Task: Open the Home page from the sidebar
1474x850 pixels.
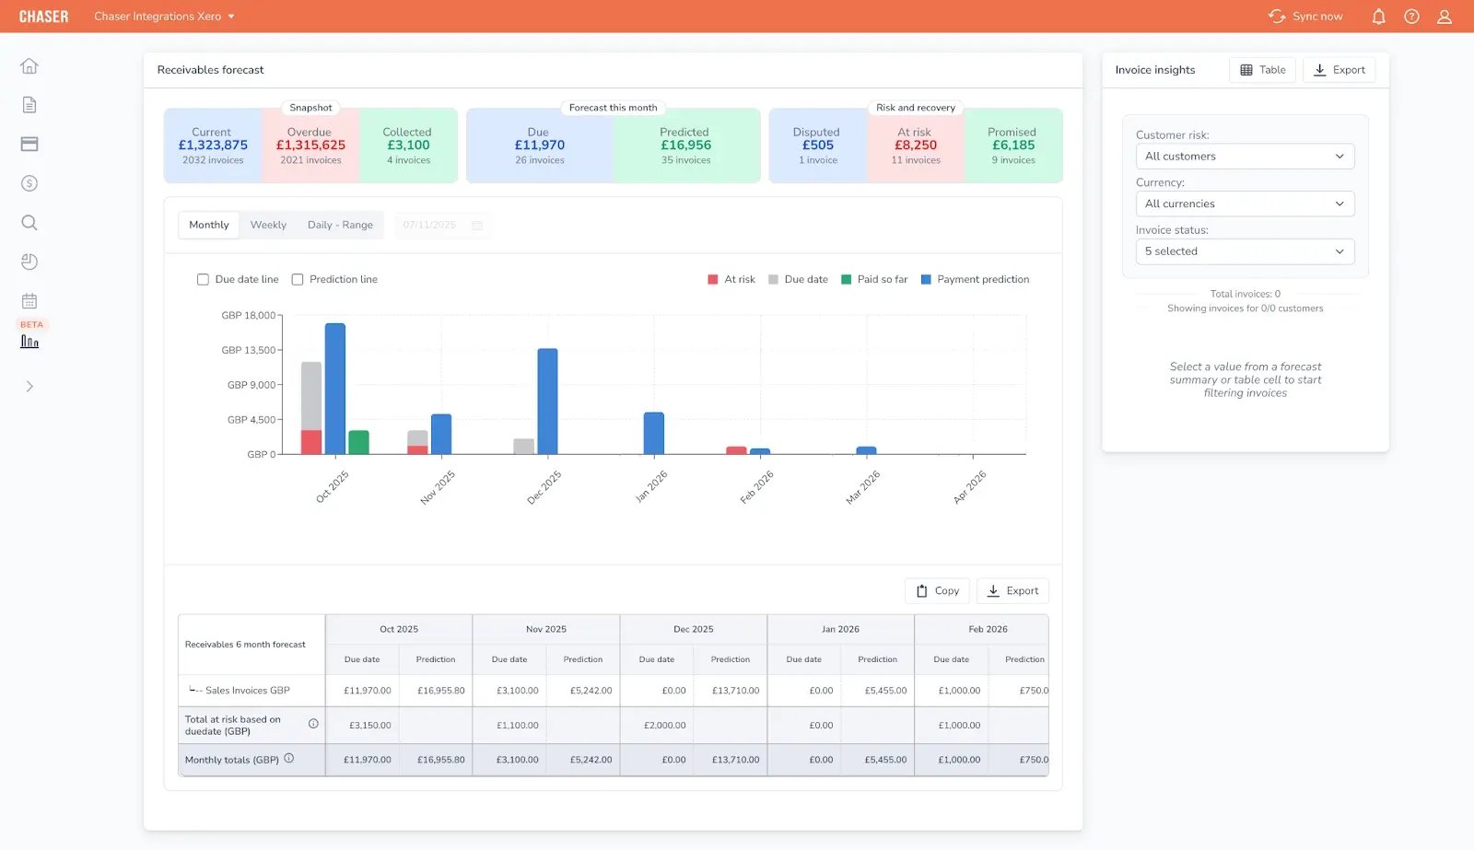Action: coord(29,65)
